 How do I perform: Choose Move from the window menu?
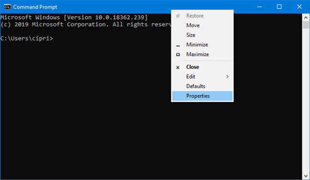pyautogui.click(x=202, y=25)
